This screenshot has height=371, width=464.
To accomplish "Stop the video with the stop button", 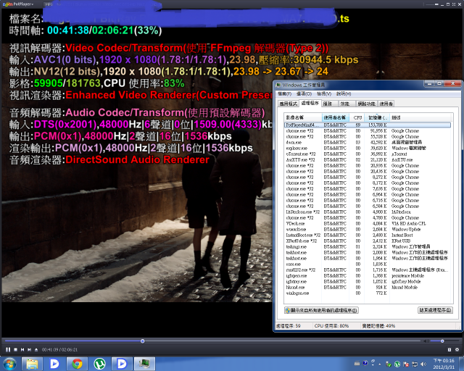I will 16,349.
